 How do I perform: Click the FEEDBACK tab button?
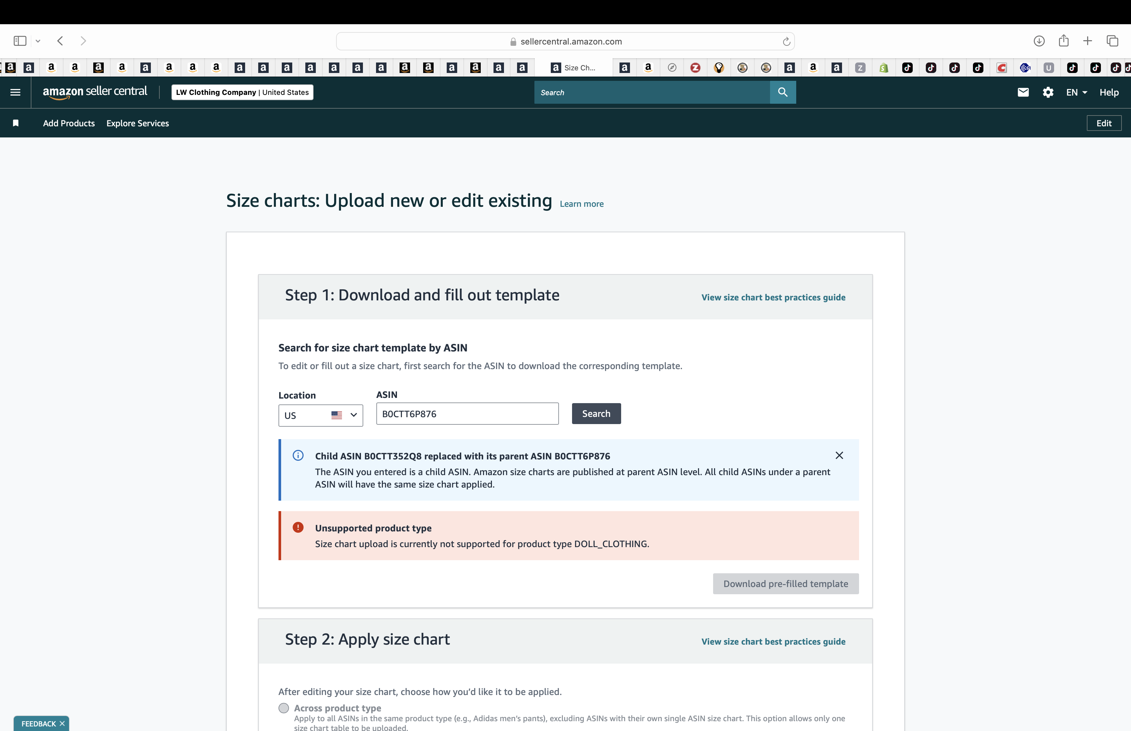tap(38, 723)
